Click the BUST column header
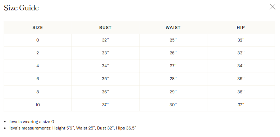This screenshot has width=280, height=137. pyautogui.click(x=105, y=28)
